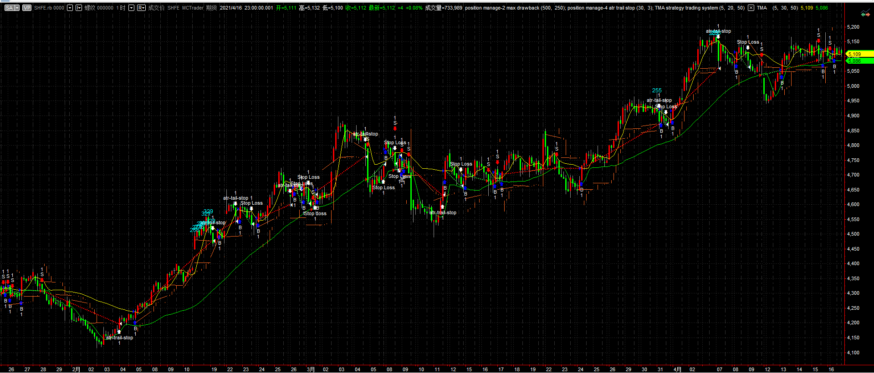874x373 pixels.
Task: Click the 5,200 price axis label
Action: (x=853, y=27)
